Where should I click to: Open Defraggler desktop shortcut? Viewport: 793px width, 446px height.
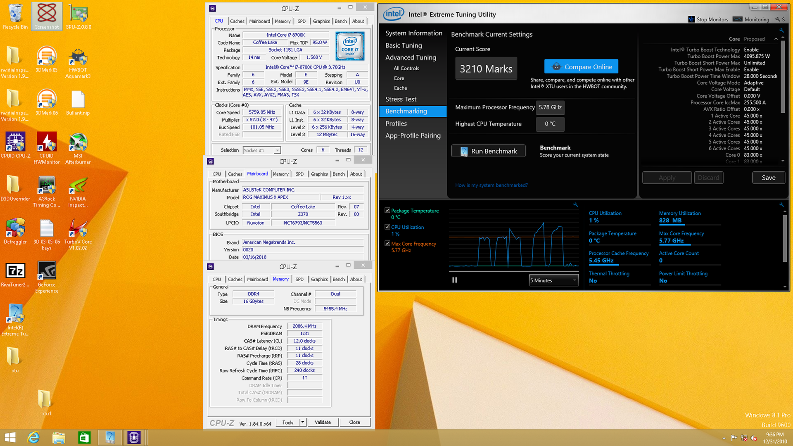[15, 231]
